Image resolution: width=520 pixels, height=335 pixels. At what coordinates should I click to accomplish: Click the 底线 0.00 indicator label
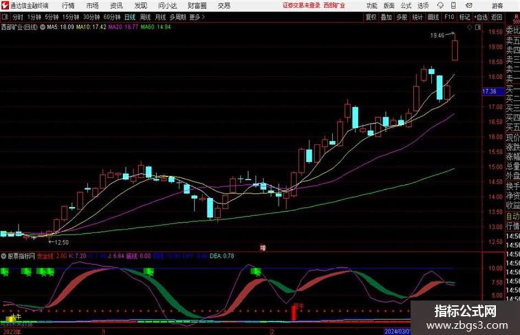point(139,256)
